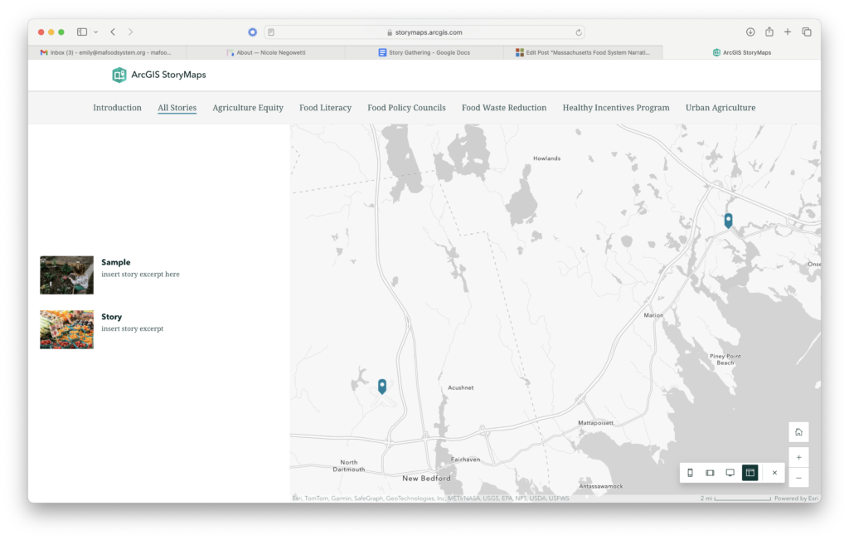Select the ArcGIS StoryMaps browser tab
Viewport: 849px width, 540px height.
[x=742, y=52]
